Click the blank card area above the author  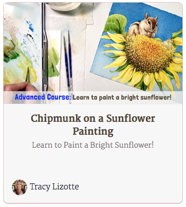(x=93, y=164)
